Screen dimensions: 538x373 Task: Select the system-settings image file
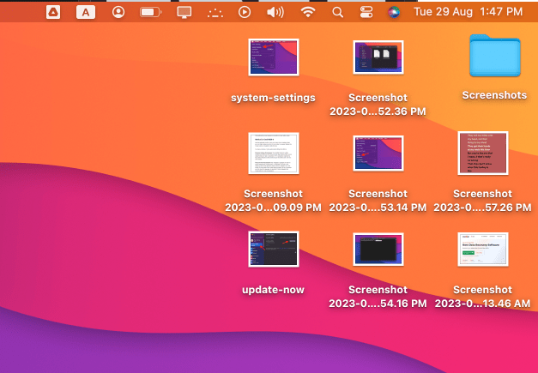(273, 58)
